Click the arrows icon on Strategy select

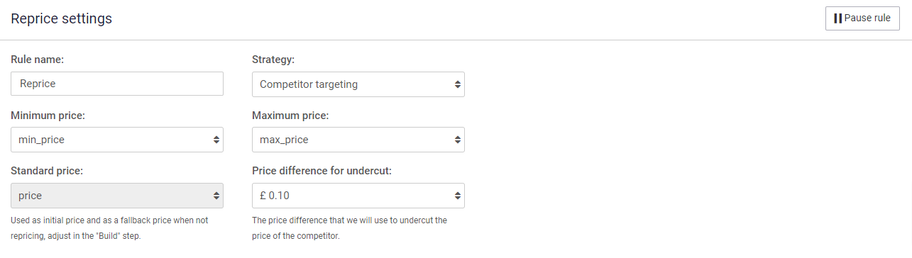pyautogui.click(x=458, y=84)
